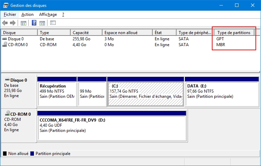Sort by Type de partitions column header
This screenshot has width=261, height=166.
pos(234,33)
